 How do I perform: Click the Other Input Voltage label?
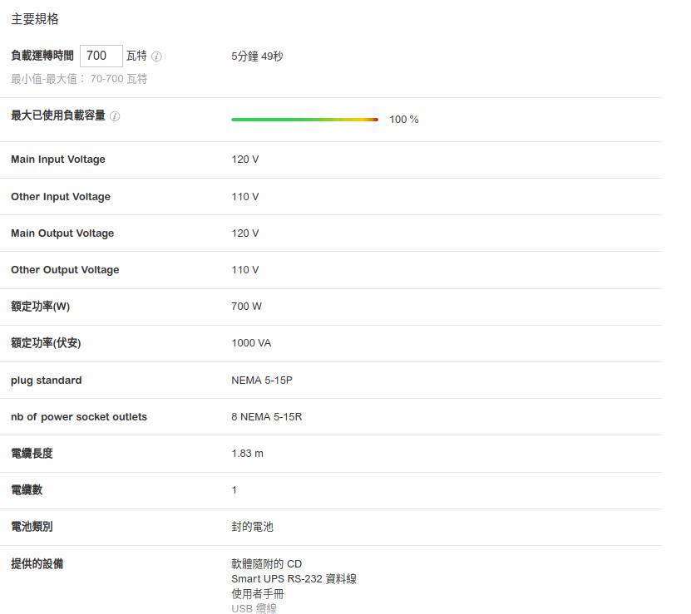(x=61, y=197)
